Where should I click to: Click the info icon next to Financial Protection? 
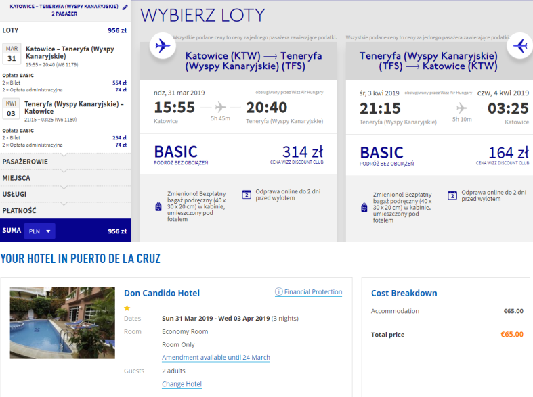[278, 291]
